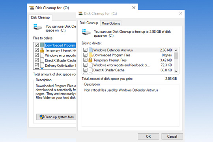Screen dimensions: 213x142
Task: Toggle Windows error reports checkbox in back window
Action: [x=37, y=55]
